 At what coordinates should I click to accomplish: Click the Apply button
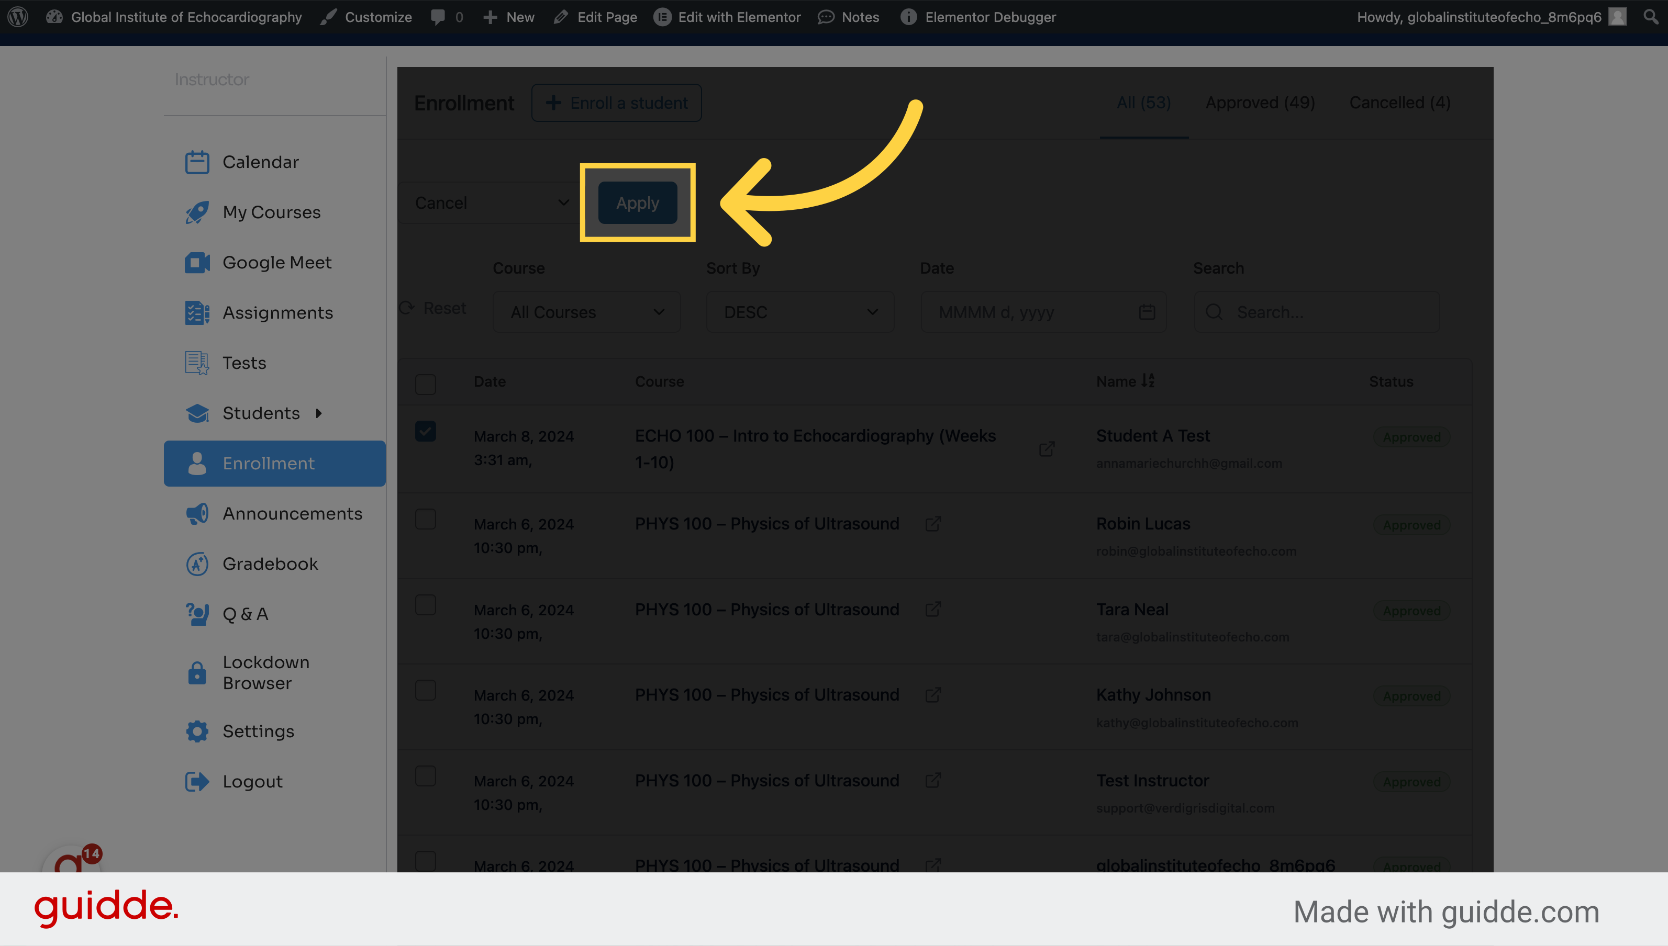click(638, 202)
